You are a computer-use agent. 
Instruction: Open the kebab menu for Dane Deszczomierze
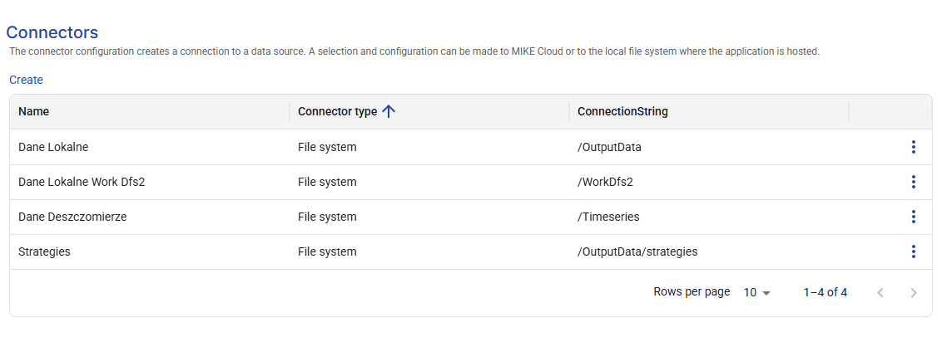click(x=913, y=217)
